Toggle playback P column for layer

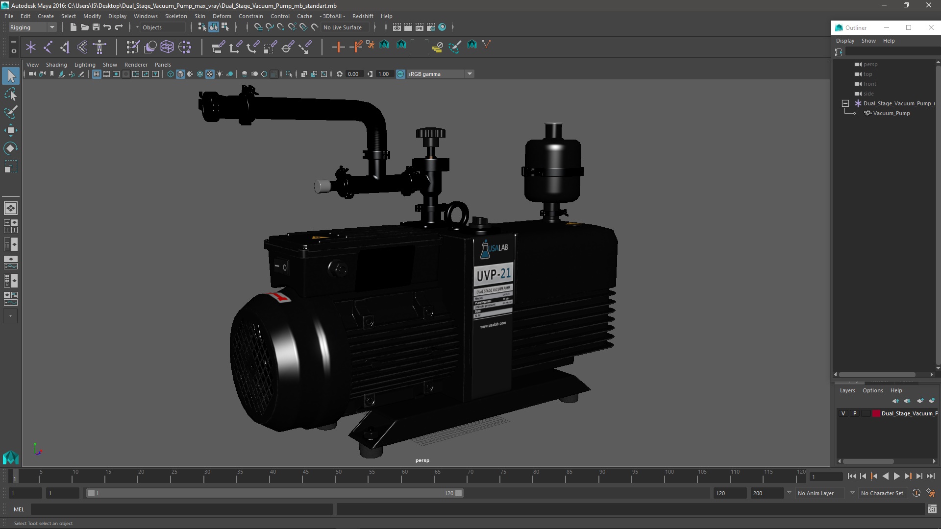(854, 413)
